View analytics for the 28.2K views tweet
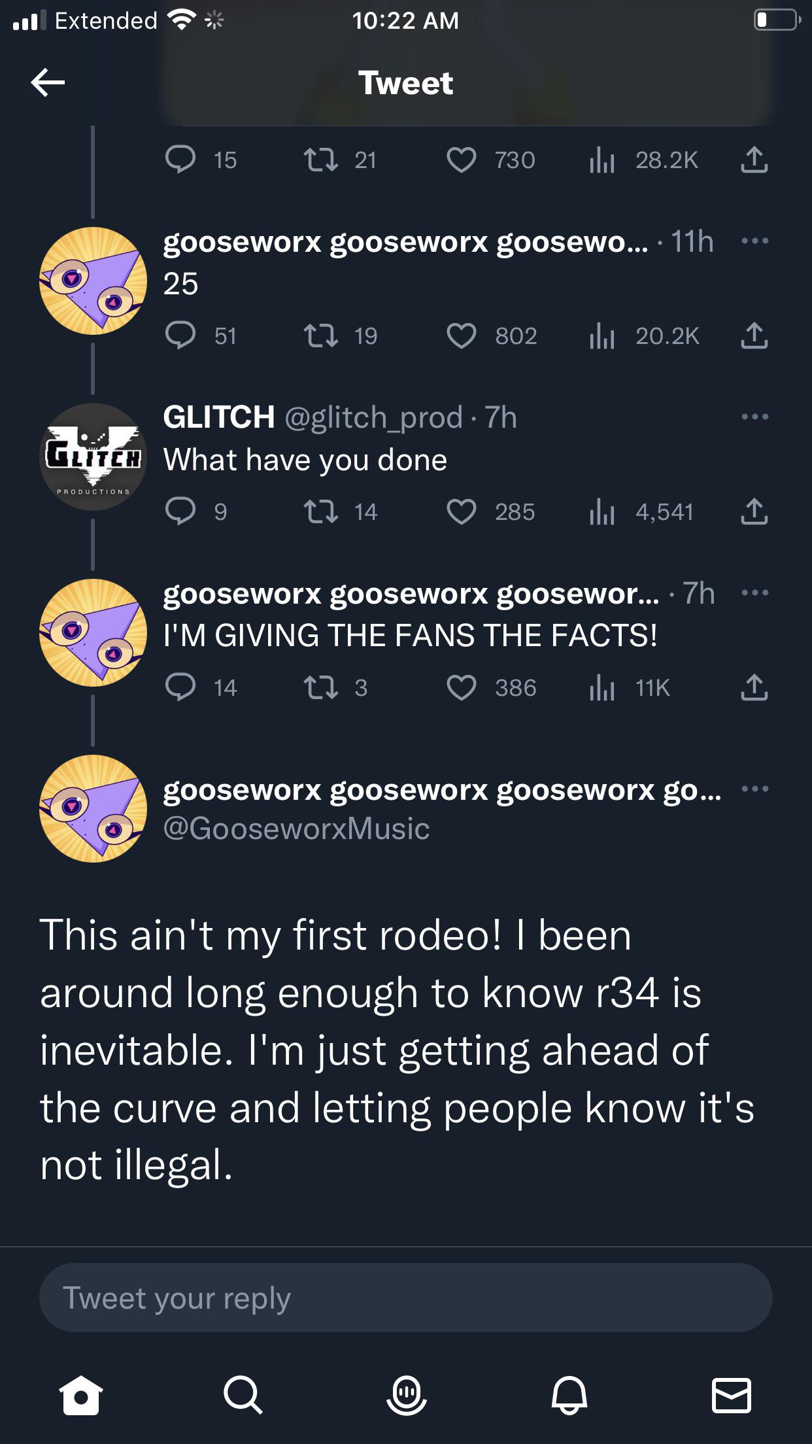The height and width of the screenshot is (1444, 812). 601,160
